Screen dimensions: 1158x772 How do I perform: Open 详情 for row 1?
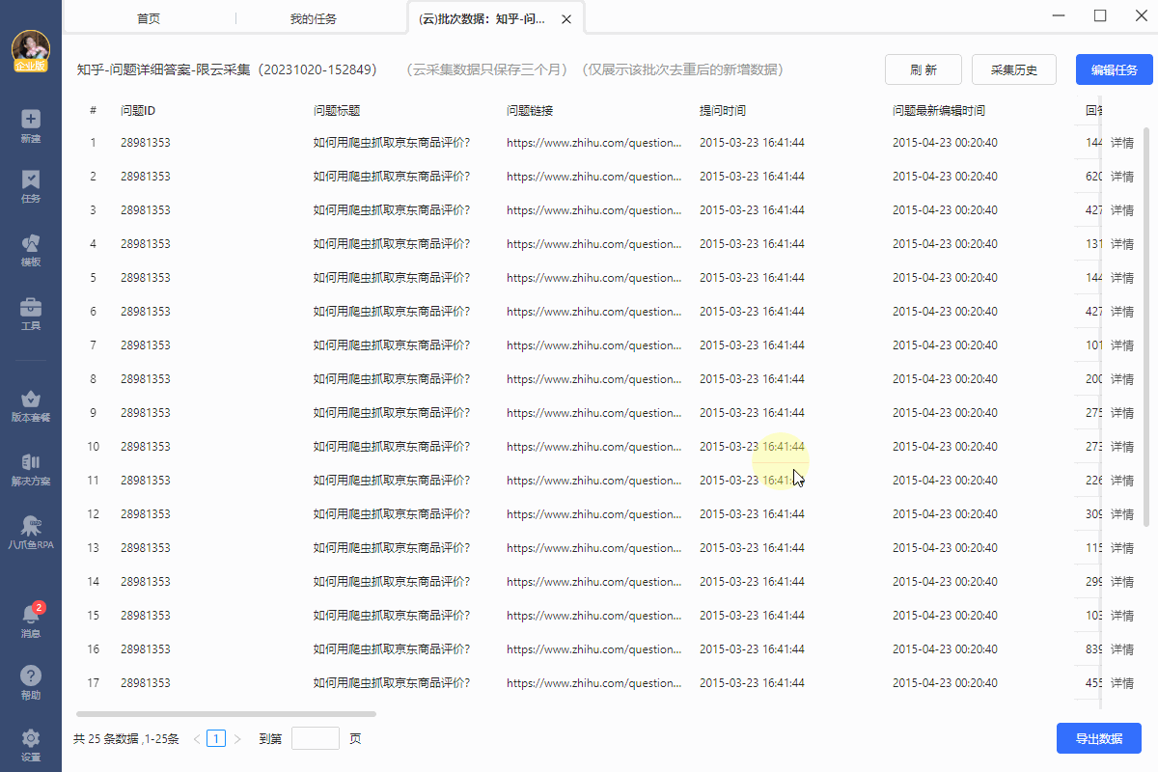point(1122,143)
